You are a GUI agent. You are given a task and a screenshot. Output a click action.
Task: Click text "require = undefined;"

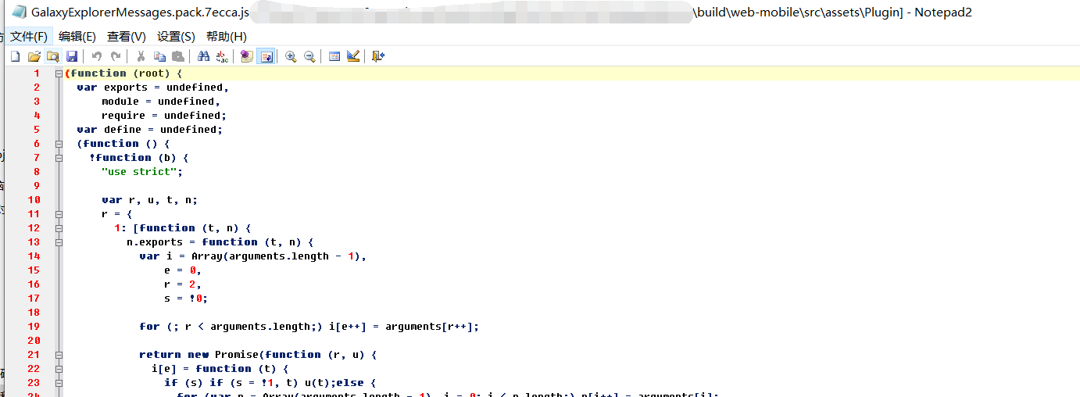[164, 116]
